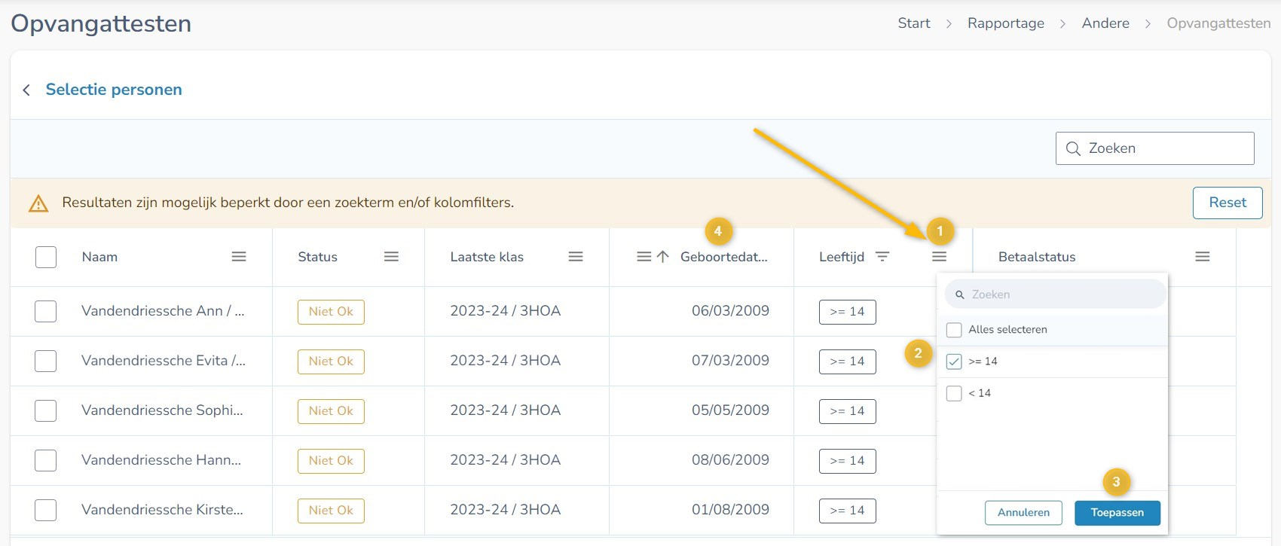
Task: Click the Leeftijd active filter funnel icon
Action: click(x=882, y=257)
